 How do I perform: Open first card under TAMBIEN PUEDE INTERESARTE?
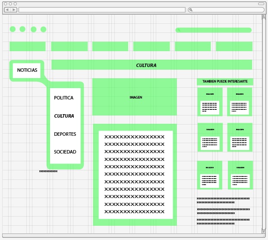pyautogui.click(x=210, y=102)
